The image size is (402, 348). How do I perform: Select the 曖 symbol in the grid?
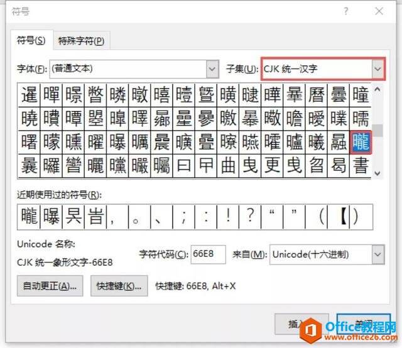(x=316, y=119)
